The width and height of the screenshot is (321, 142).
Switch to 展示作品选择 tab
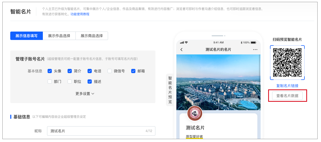59,36
